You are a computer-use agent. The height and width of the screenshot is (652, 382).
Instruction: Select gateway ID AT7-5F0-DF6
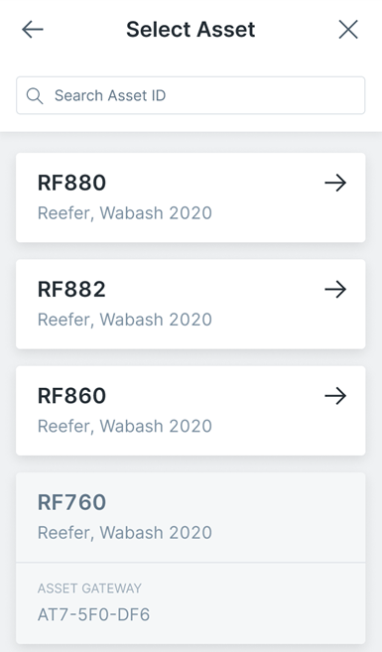click(x=93, y=614)
